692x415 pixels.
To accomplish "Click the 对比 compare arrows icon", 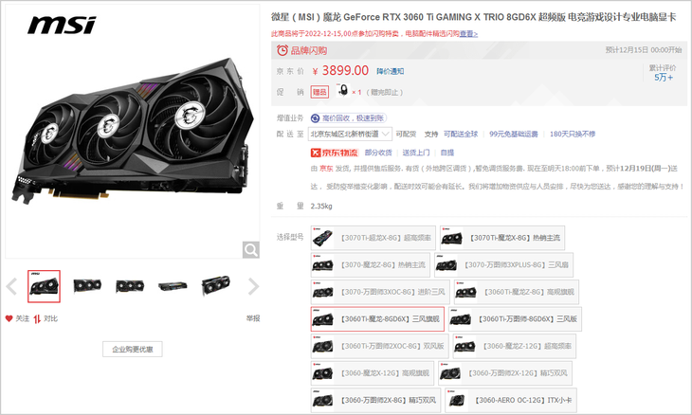I will click(x=37, y=318).
